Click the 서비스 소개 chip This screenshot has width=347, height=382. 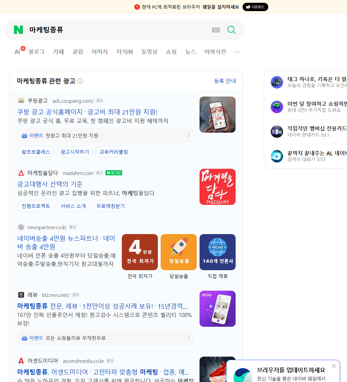coord(73,206)
